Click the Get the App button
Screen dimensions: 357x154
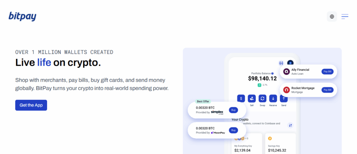31,105
